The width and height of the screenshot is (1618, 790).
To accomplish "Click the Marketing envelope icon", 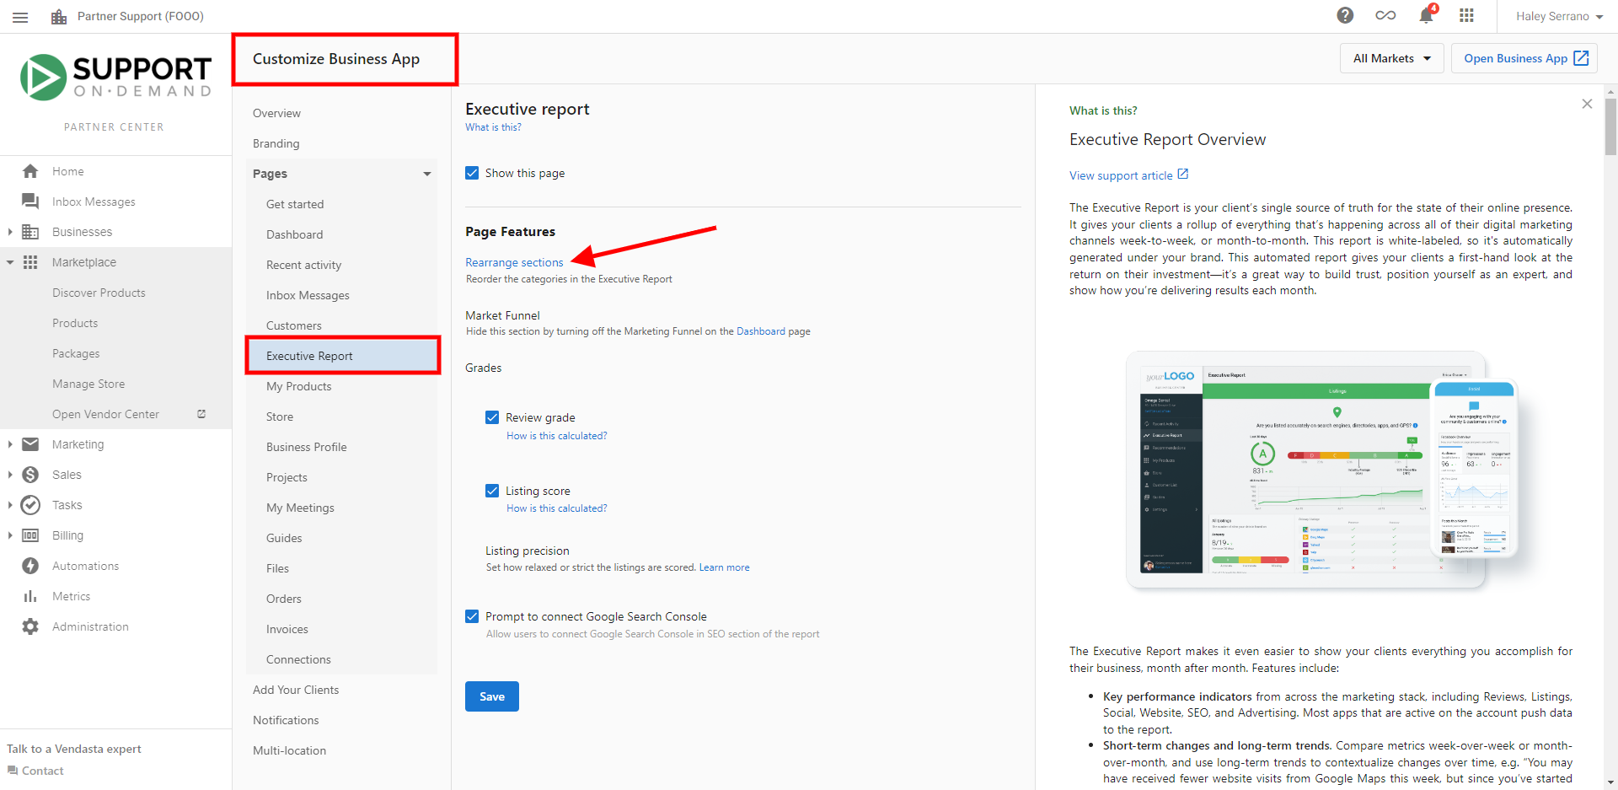I will pos(30,444).
